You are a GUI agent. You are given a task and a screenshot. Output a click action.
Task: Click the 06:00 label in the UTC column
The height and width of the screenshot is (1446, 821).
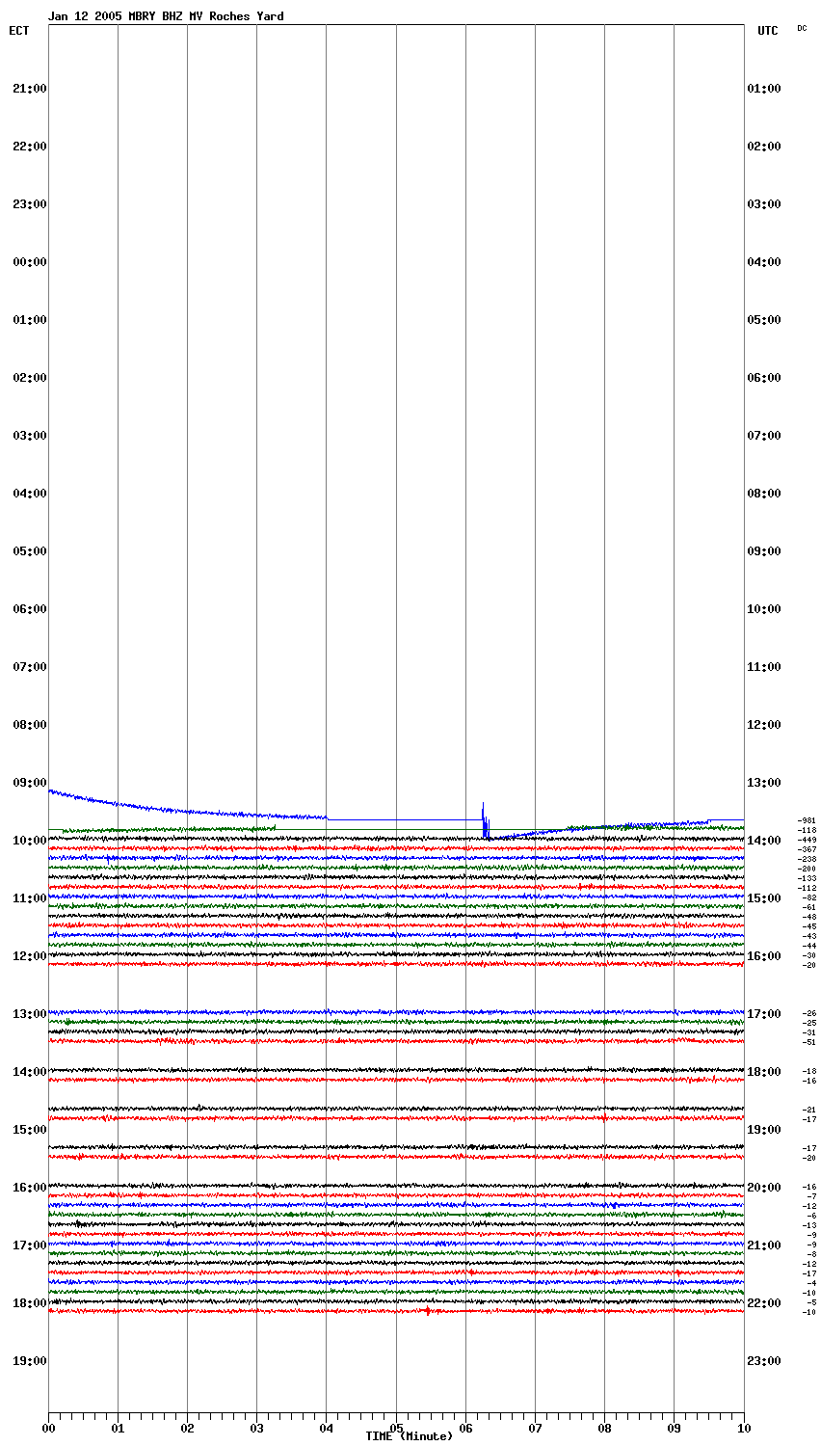click(764, 378)
